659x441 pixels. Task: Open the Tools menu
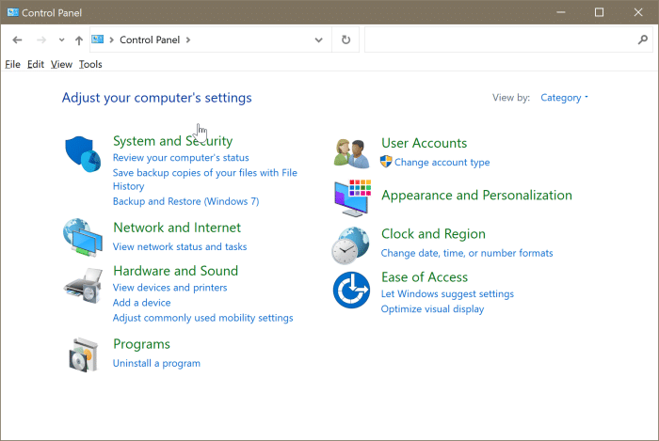(x=90, y=64)
